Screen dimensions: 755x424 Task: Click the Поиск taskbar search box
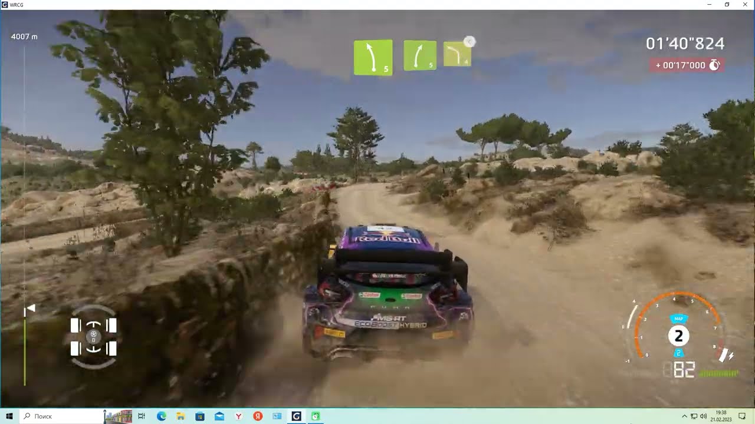point(62,416)
